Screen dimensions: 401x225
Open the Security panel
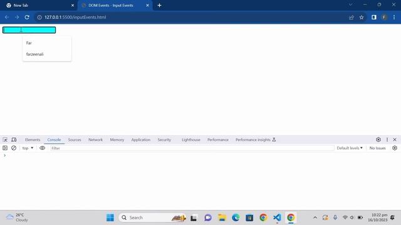point(164,140)
